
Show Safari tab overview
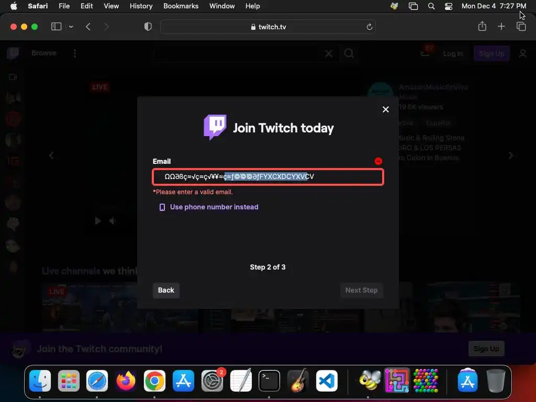tap(521, 26)
